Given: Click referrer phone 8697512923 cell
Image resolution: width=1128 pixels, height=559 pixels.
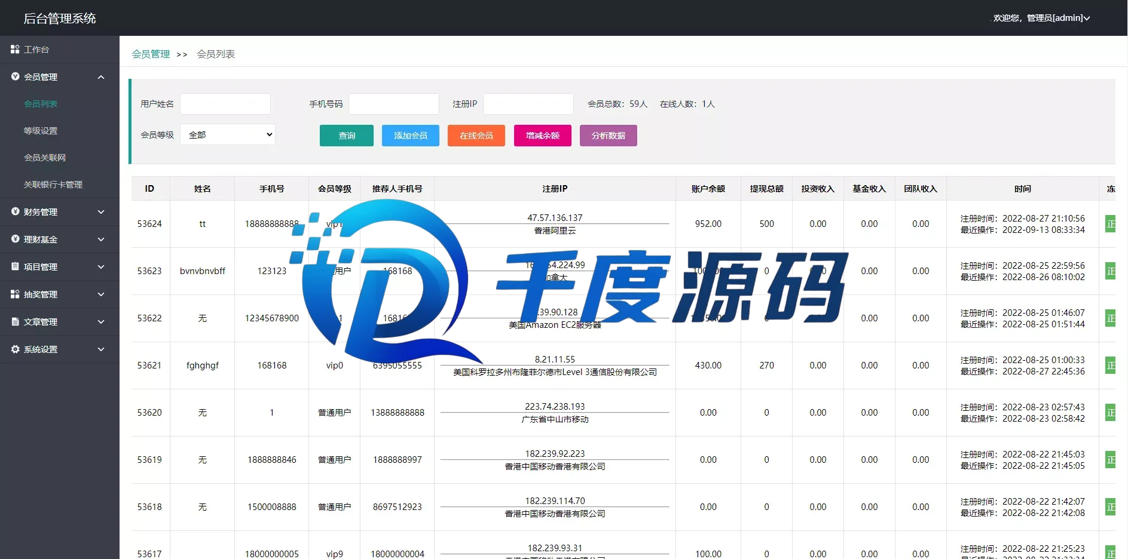Looking at the screenshot, I should (398, 507).
